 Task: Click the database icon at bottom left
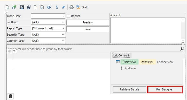[x=11, y=96]
